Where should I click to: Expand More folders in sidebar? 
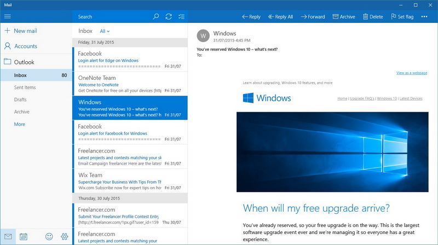(20, 124)
